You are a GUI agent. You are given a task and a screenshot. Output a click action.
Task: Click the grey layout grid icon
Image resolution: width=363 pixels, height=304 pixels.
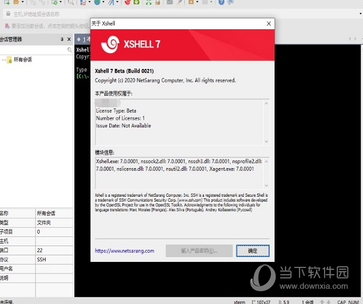click(x=205, y=2)
